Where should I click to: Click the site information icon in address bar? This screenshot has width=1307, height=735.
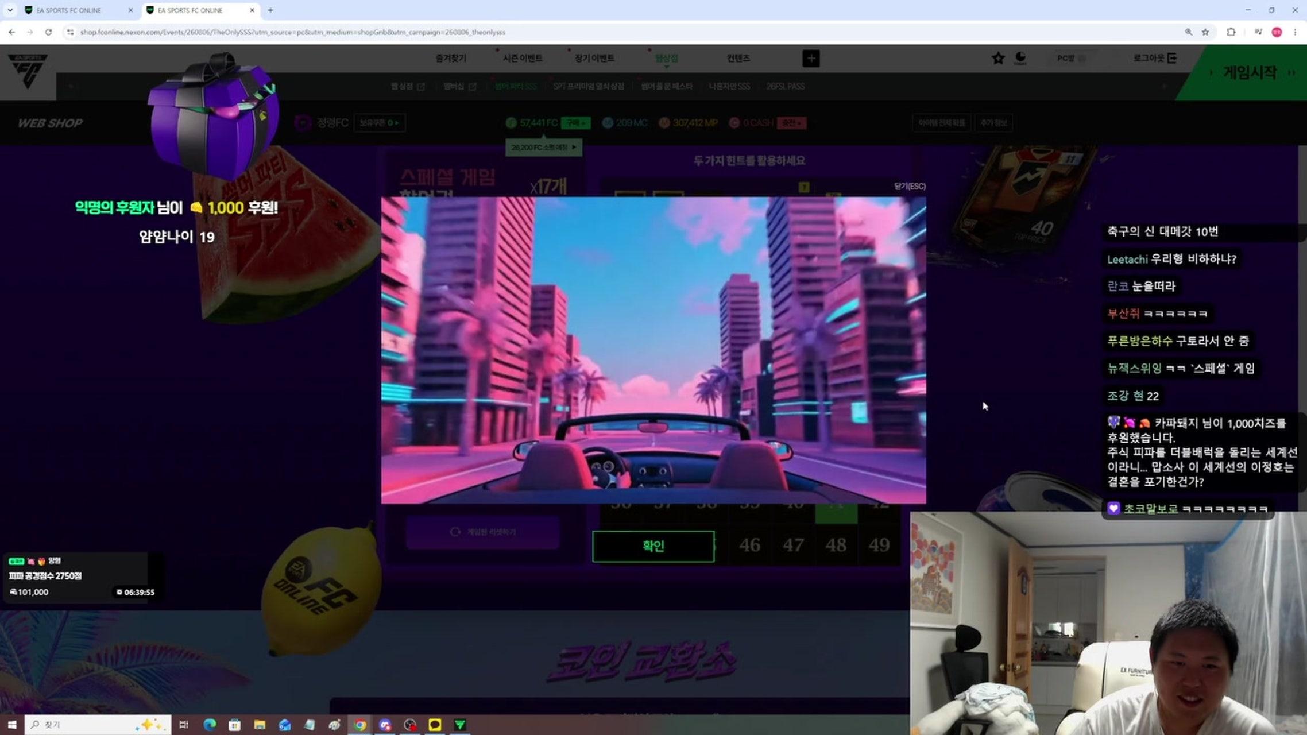(x=70, y=32)
